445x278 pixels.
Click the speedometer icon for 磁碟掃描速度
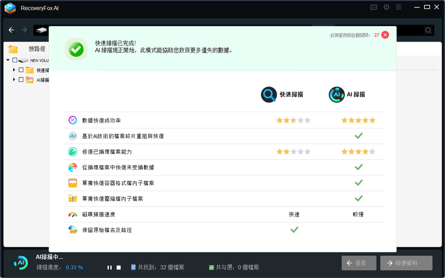pyautogui.click(x=73, y=214)
